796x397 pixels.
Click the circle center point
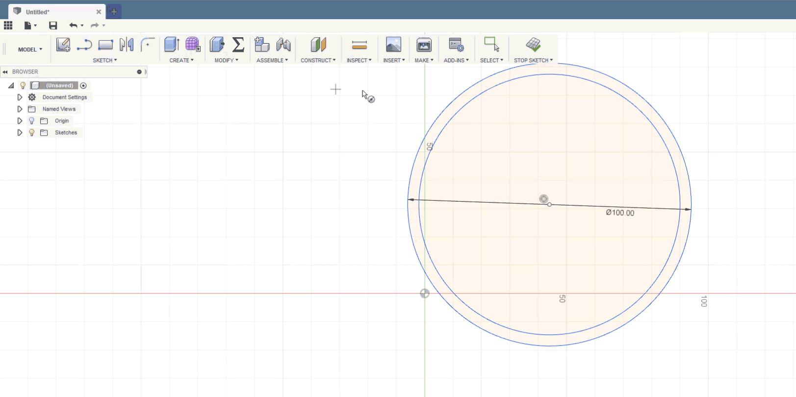pyautogui.click(x=549, y=205)
